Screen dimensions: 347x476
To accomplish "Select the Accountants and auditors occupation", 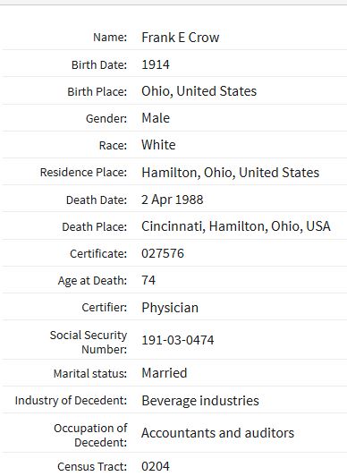I will point(218,433).
